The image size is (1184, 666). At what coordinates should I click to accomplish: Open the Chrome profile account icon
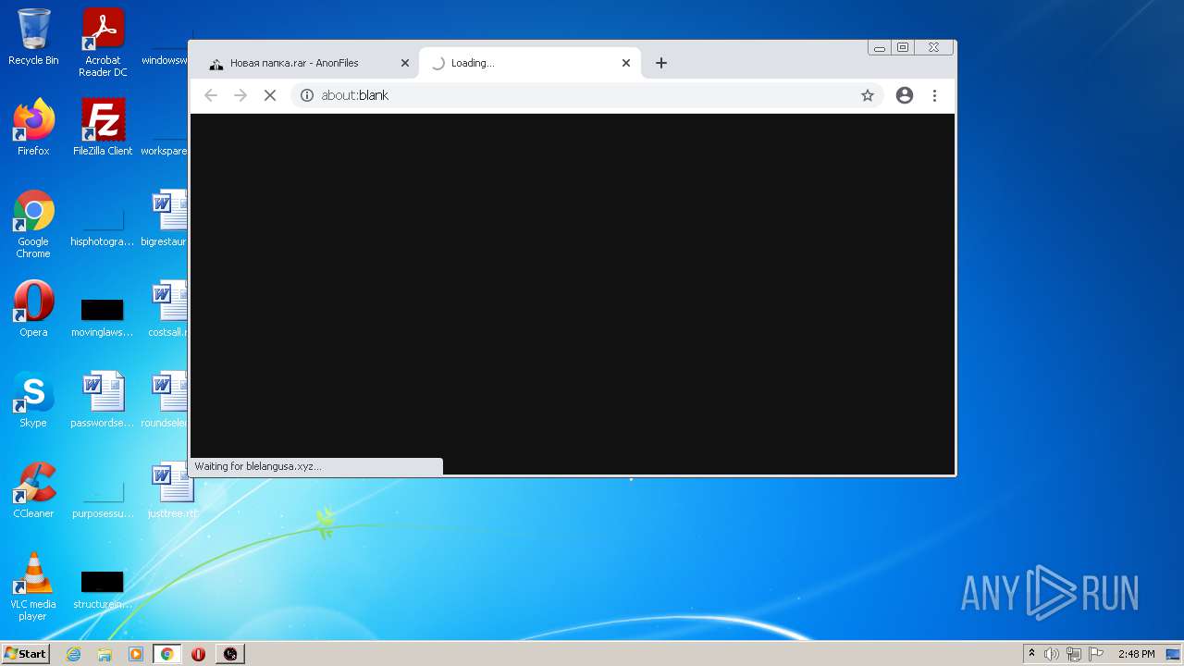pyautogui.click(x=905, y=95)
